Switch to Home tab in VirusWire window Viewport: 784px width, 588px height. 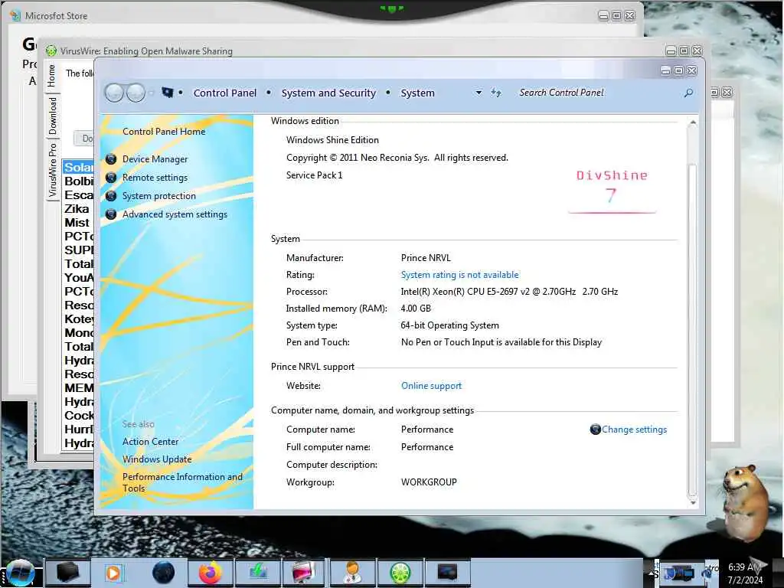tap(52, 76)
